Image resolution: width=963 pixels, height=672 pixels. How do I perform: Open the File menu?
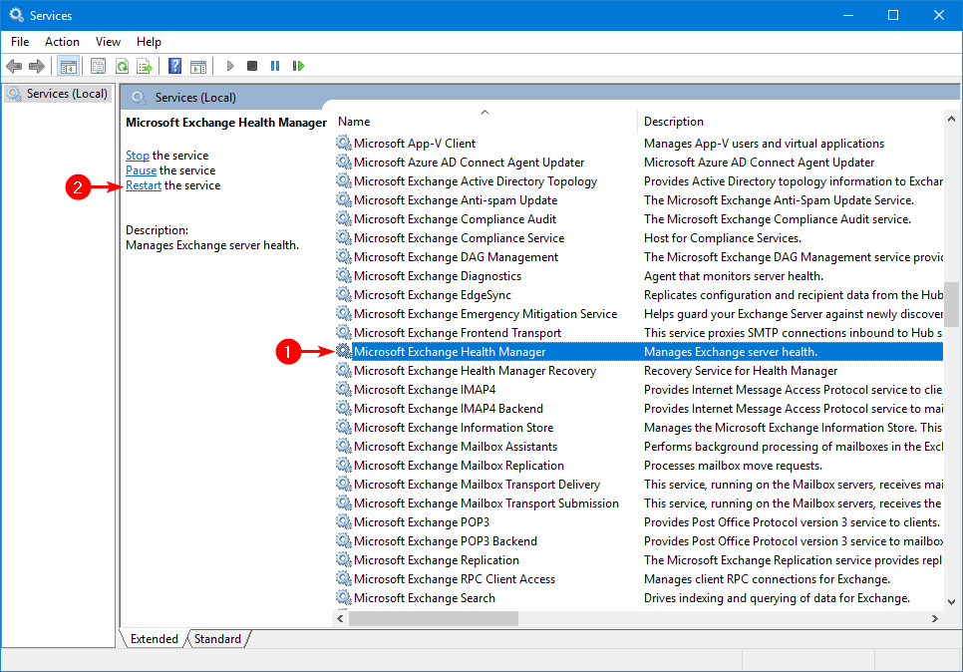20,41
